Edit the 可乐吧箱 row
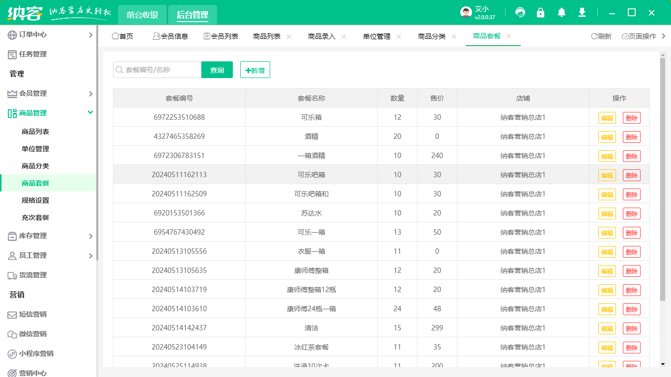Viewport: 671px width, 377px height. point(607,175)
